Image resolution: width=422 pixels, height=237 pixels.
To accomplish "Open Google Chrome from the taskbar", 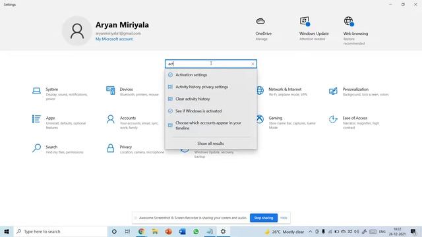I will (141, 231).
